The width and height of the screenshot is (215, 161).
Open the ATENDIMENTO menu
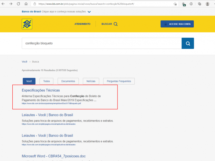pos(82,24)
